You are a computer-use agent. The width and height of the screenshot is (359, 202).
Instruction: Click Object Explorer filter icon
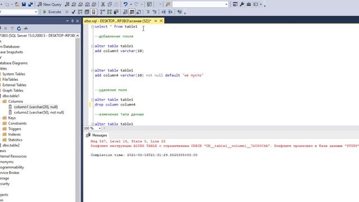pos(12,29)
